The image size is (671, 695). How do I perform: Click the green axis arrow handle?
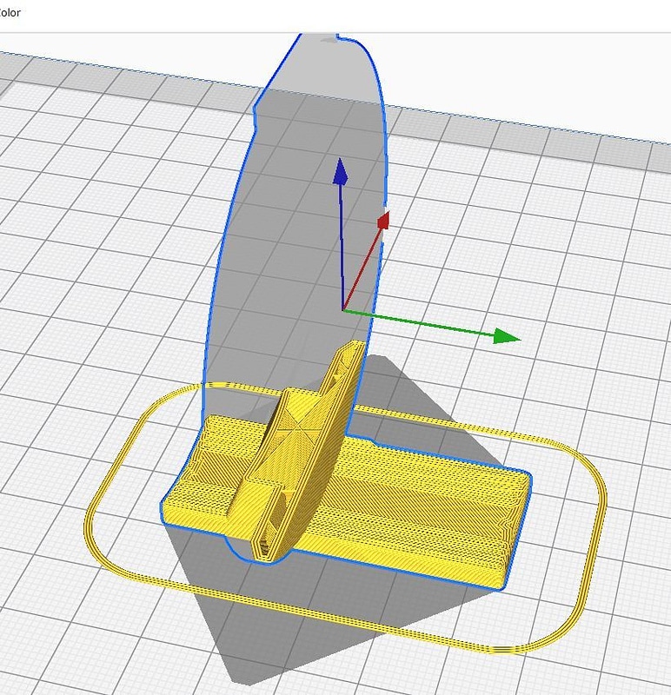[506, 336]
